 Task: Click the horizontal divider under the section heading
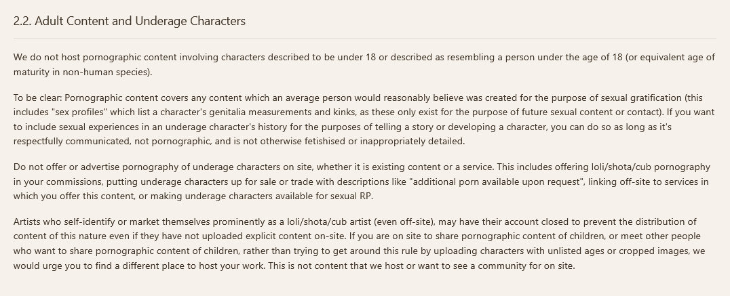click(x=364, y=38)
